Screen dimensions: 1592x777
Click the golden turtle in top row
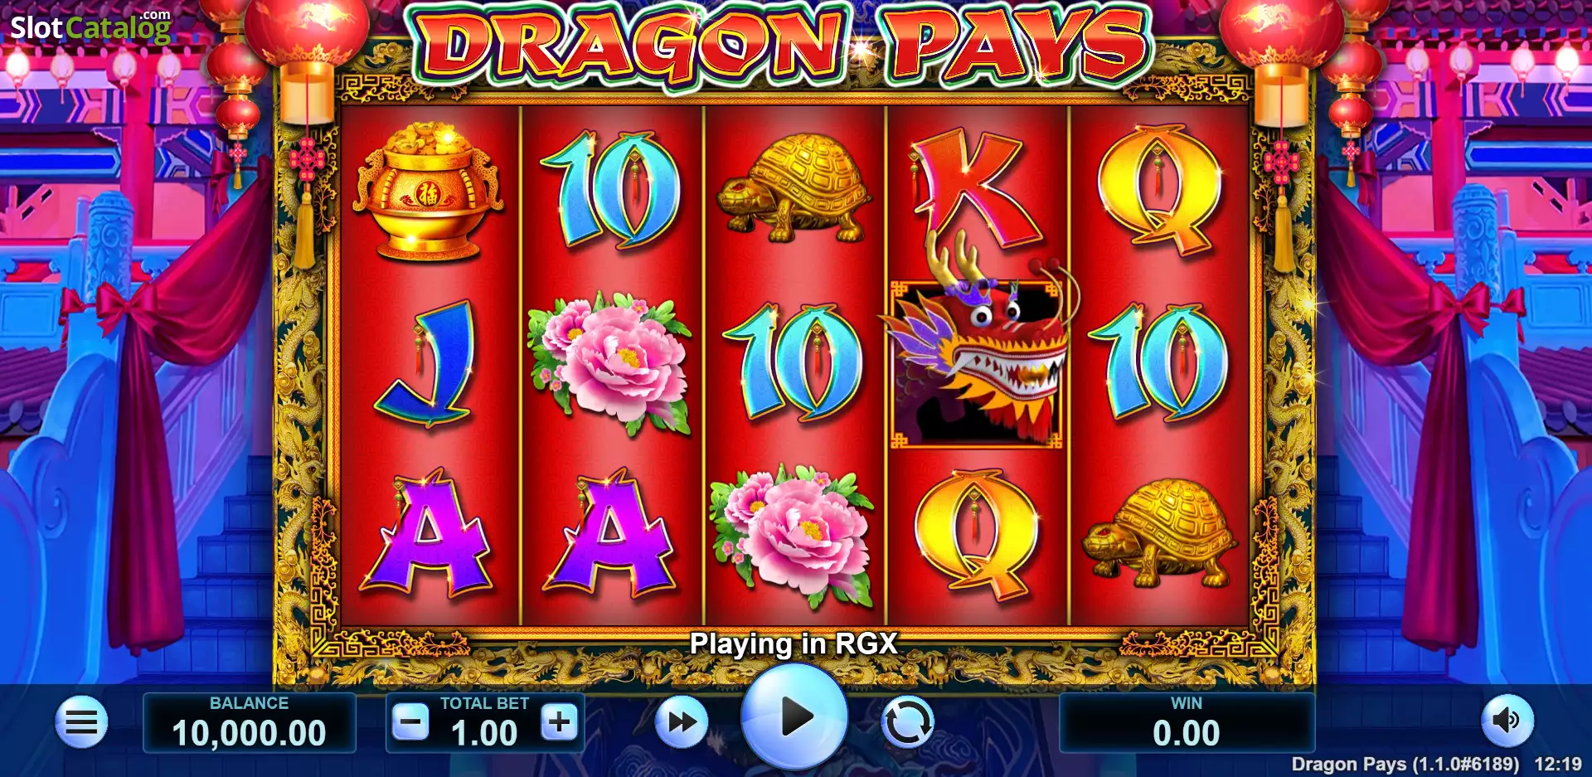coord(794,188)
